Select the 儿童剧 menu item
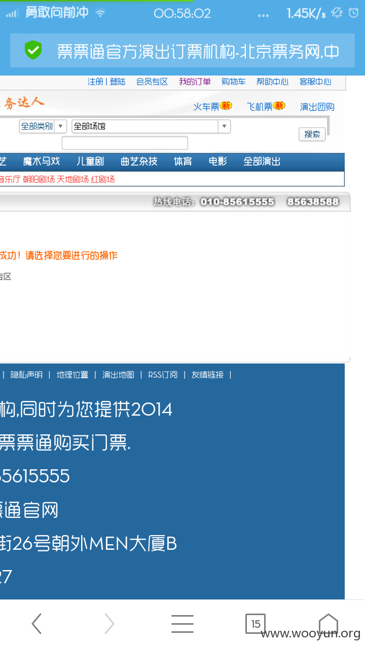Viewport: 365px width, 648px height. (90, 161)
